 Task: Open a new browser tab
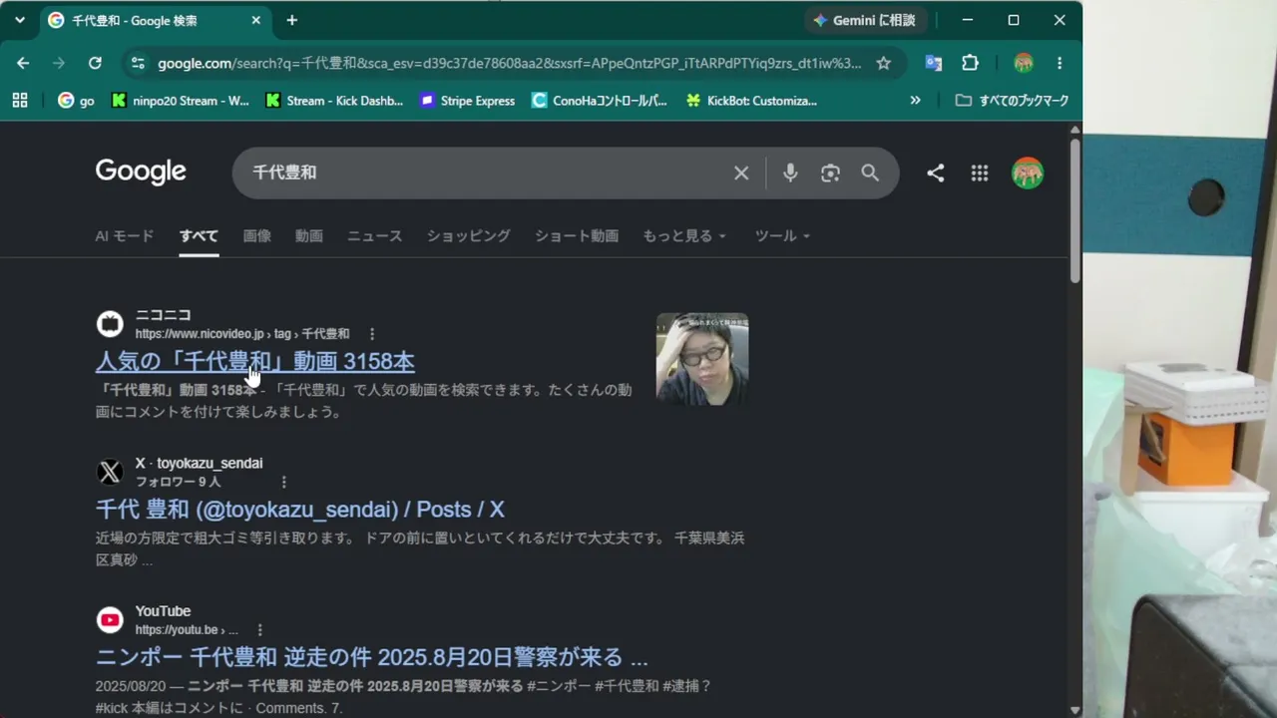coord(291,20)
